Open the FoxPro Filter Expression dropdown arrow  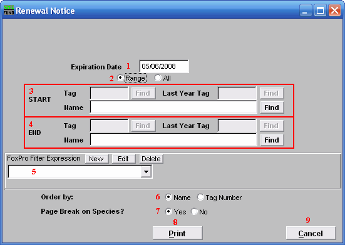point(146,172)
